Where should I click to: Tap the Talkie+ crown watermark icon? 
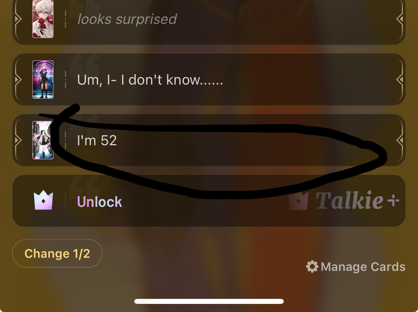tap(299, 201)
